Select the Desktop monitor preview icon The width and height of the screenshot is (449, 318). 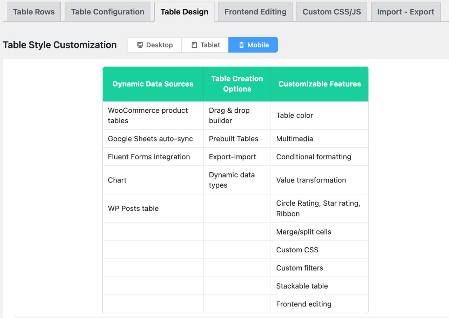click(140, 45)
